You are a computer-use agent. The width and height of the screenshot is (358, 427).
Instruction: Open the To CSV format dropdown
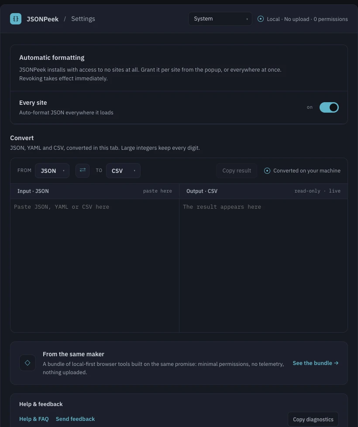pyautogui.click(x=123, y=170)
